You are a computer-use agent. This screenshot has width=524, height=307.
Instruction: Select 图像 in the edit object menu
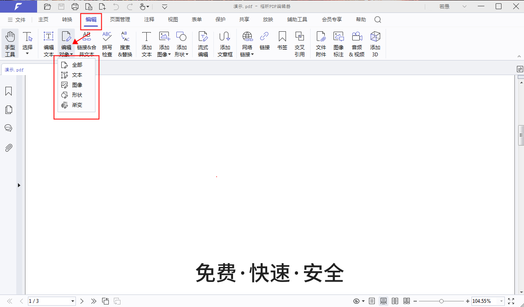(77, 85)
